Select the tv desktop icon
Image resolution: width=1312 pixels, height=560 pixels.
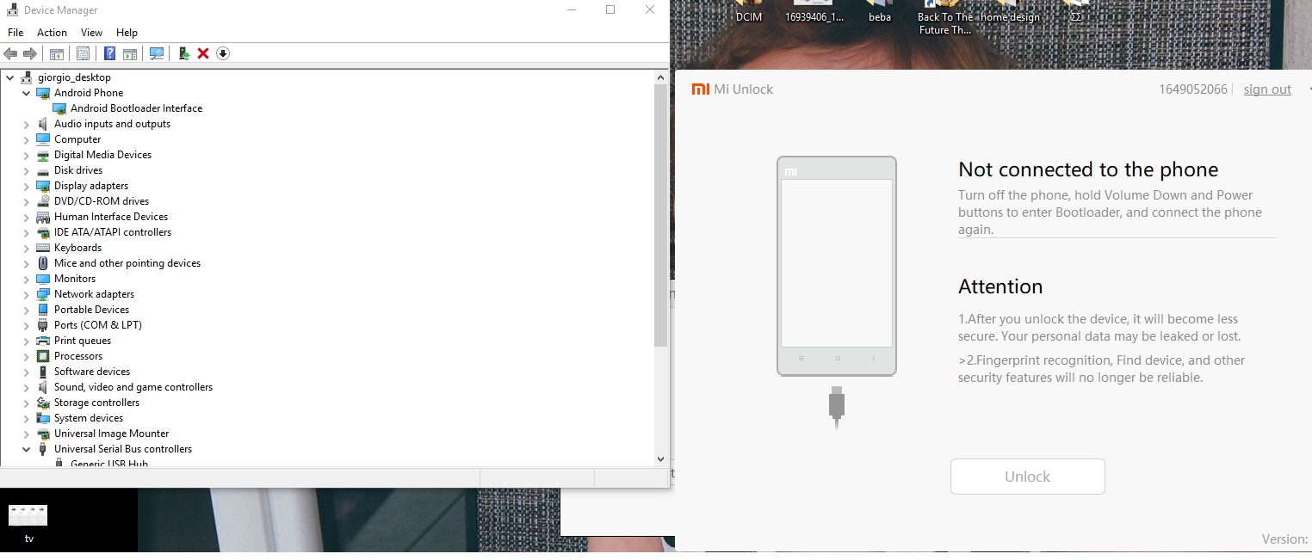[28, 524]
